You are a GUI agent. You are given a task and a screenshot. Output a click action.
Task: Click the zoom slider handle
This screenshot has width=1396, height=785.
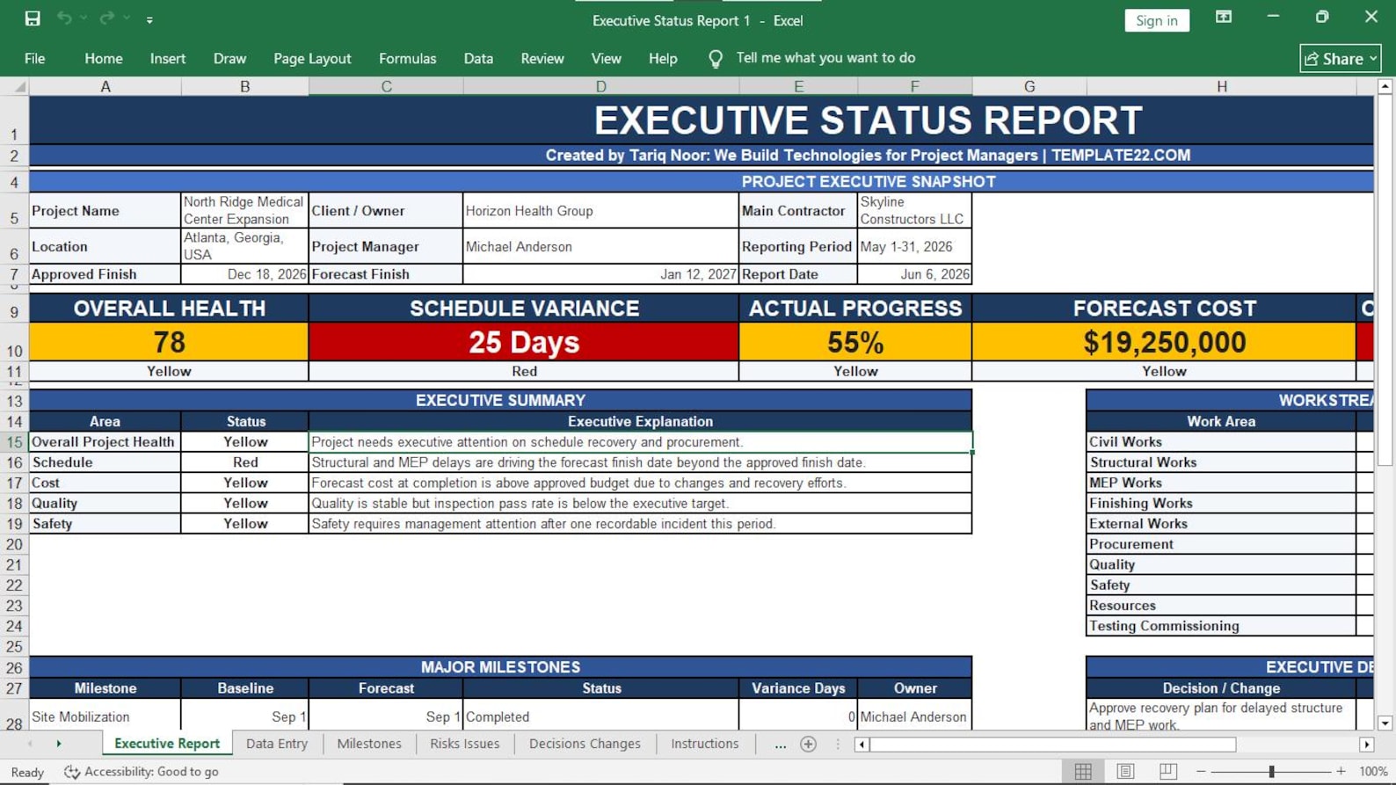click(x=1271, y=771)
